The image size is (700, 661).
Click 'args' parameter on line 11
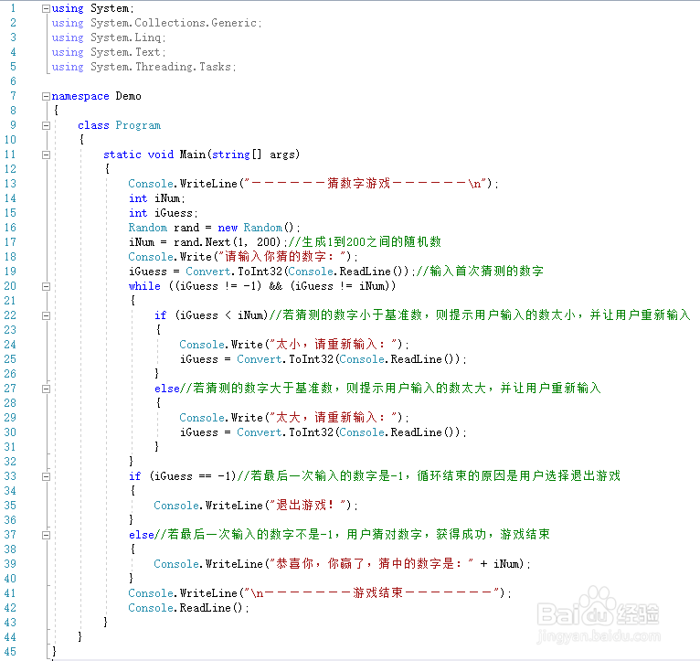click(282, 155)
